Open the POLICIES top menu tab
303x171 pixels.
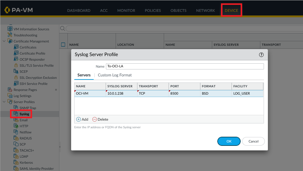[x=153, y=10]
